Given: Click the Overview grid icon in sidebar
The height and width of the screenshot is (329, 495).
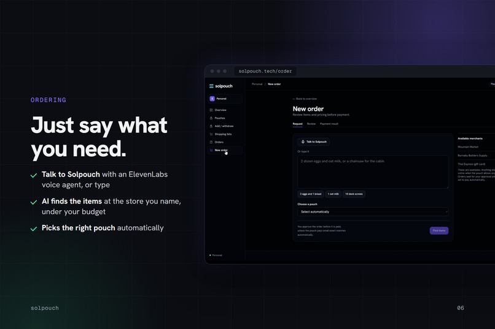Looking at the screenshot, I should 211,110.
